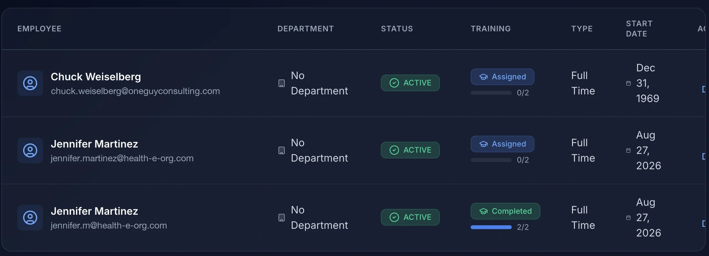This screenshot has width=709, height=256.
Task: Click email chuck.weiselberg@oneguyconsulting.com
Action: [135, 91]
